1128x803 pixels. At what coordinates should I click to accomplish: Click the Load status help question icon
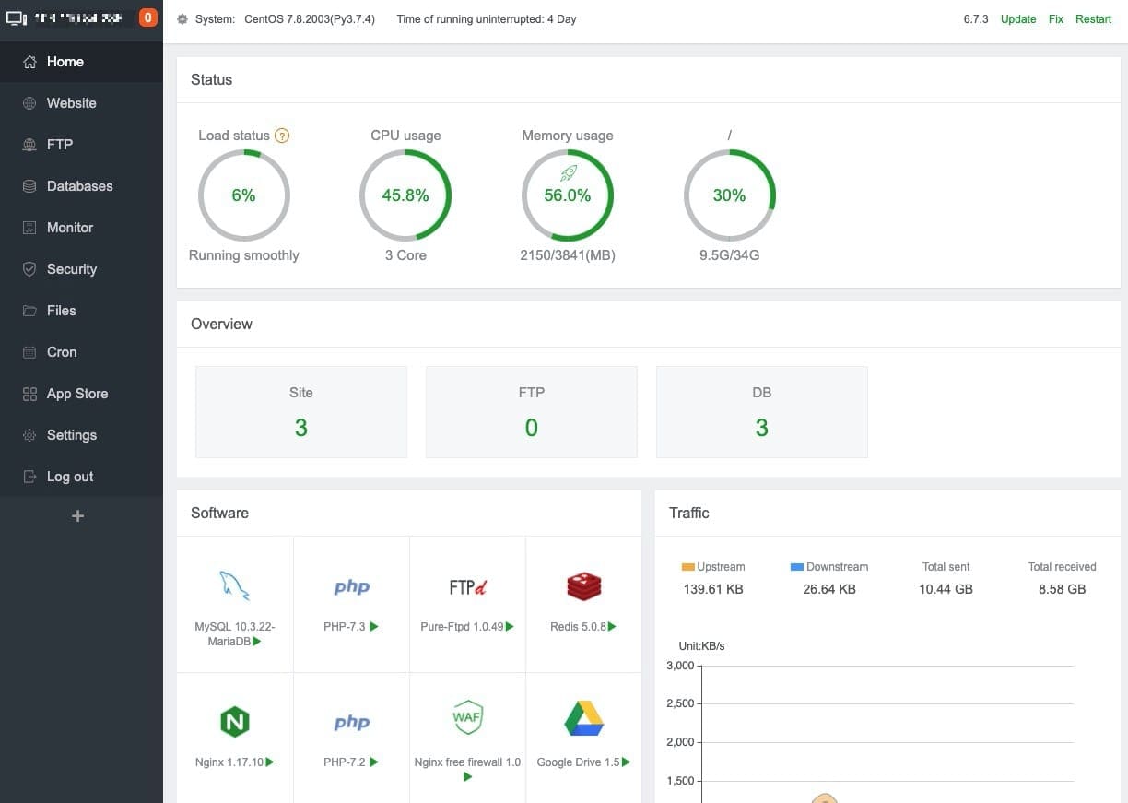tap(282, 136)
